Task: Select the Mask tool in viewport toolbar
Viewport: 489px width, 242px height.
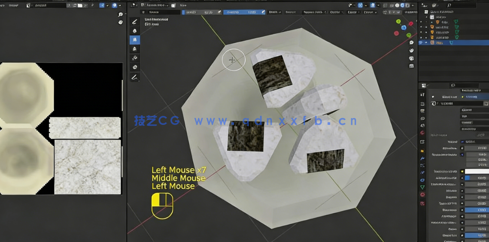Action: pyautogui.click(x=135, y=67)
